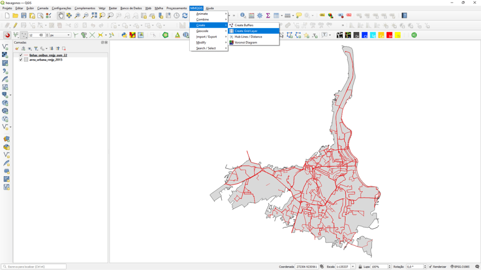Image resolution: width=481 pixels, height=270 pixels.
Task: Click the Open Project folder icon
Action: (x=16, y=15)
